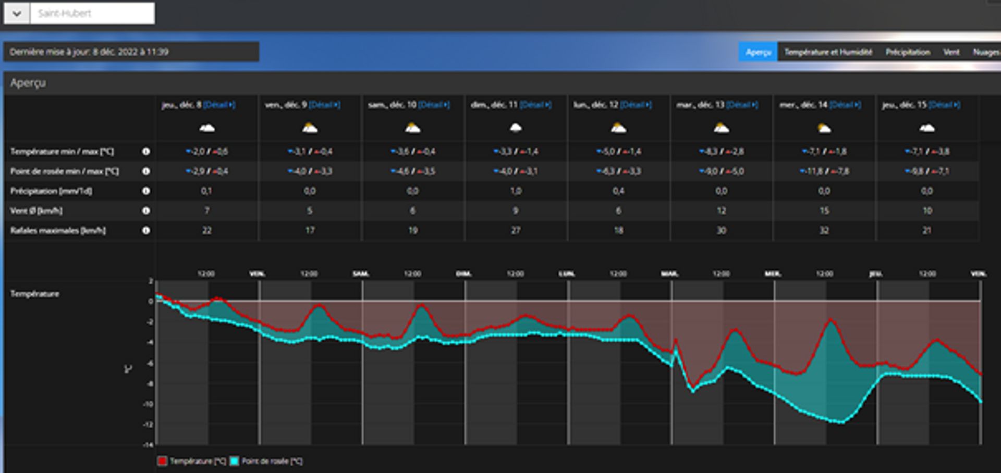Click gust value 32 for déc. 14
Screen dimensions: 1001x473
tap(824, 230)
